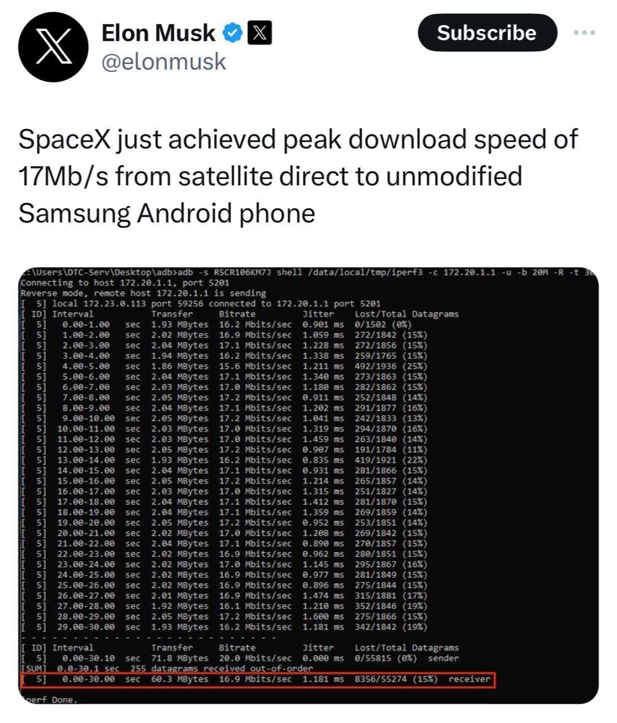Click the first Lost/Total Datagrams header
617x723 pixels.
pyautogui.click(x=406, y=314)
